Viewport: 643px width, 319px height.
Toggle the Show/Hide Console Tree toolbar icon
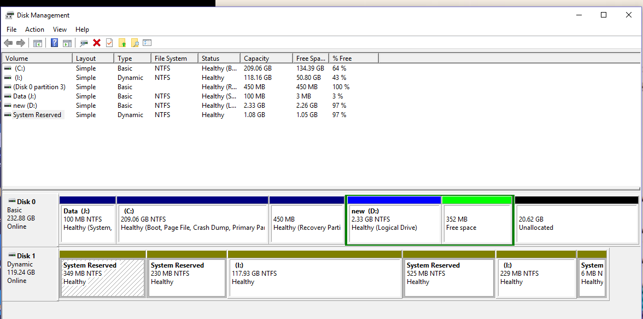point(38,43)
